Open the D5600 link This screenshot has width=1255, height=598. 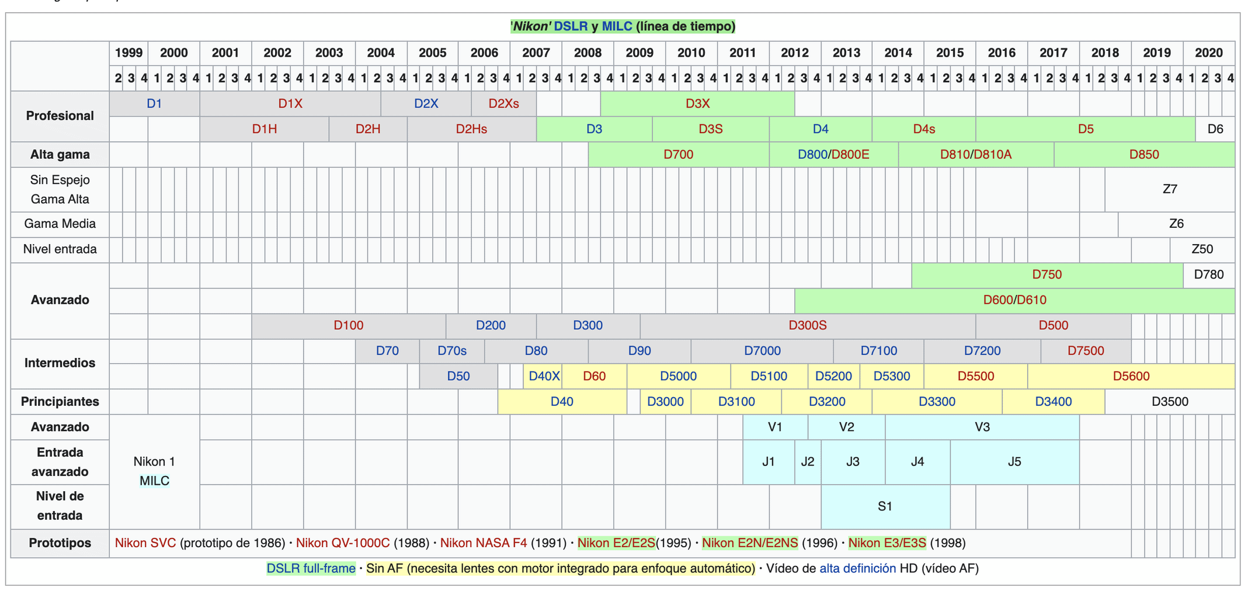[x=1131, y=377]
